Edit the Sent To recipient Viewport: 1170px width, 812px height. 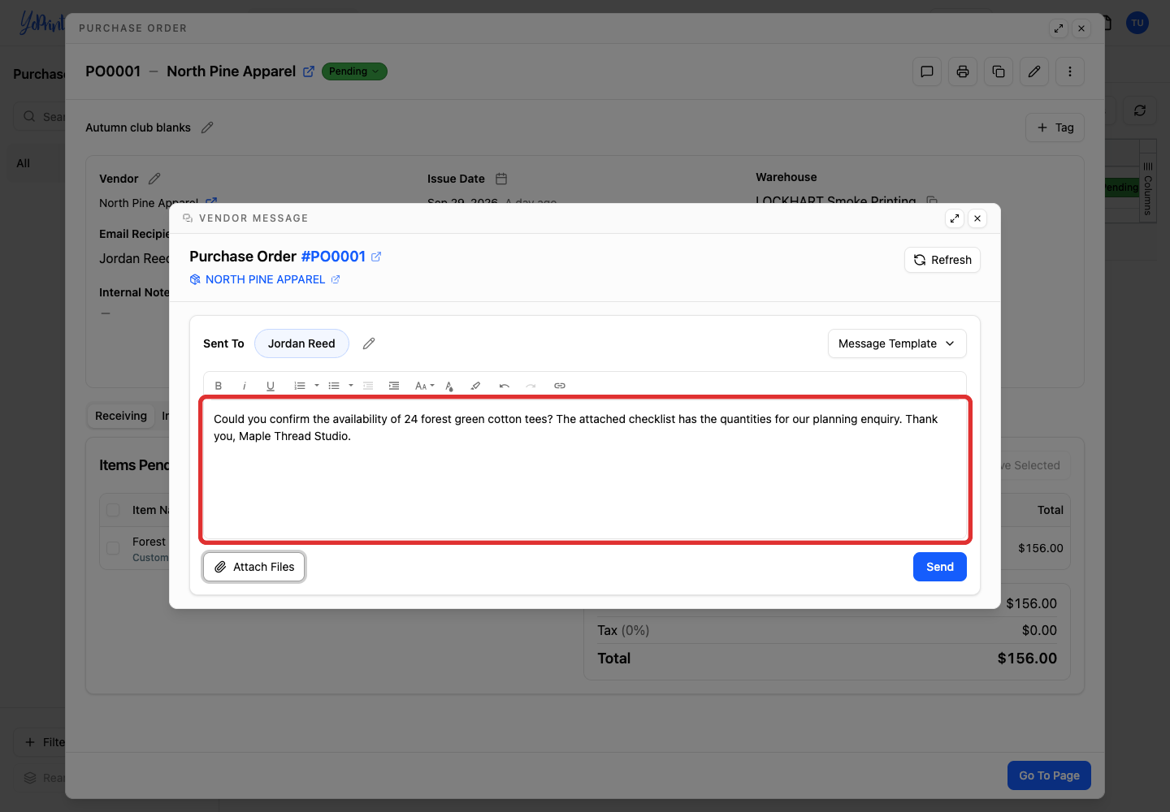[369, 343]
